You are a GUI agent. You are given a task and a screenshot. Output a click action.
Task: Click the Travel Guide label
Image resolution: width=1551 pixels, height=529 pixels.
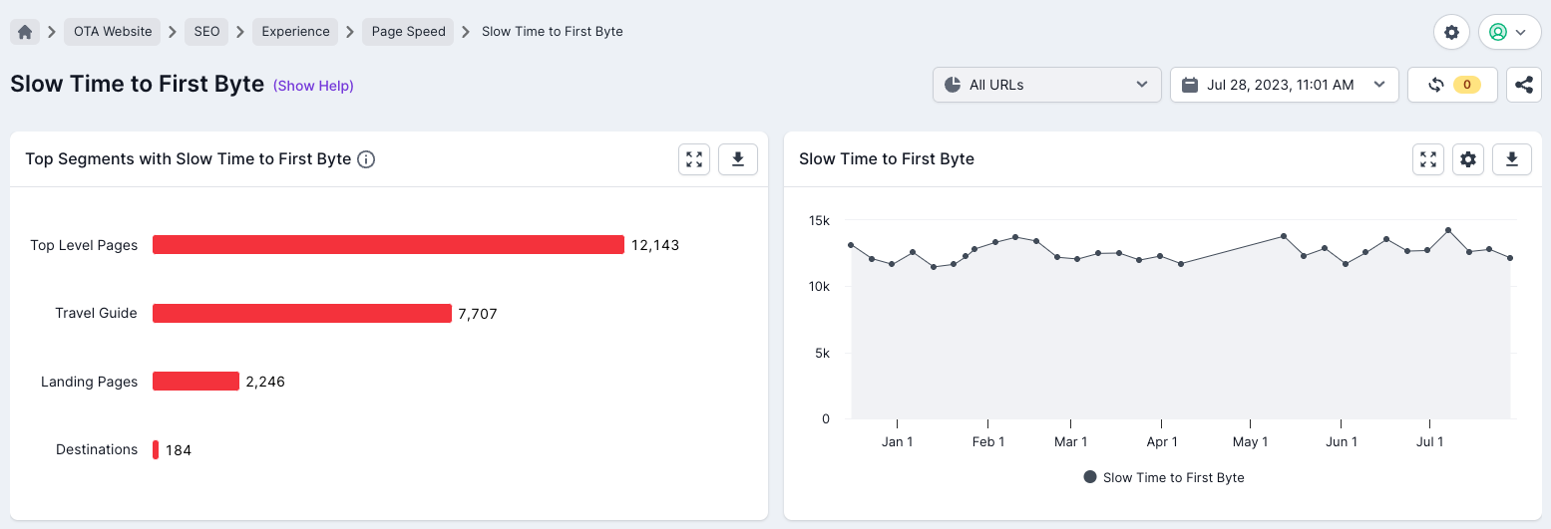[96, 313]
